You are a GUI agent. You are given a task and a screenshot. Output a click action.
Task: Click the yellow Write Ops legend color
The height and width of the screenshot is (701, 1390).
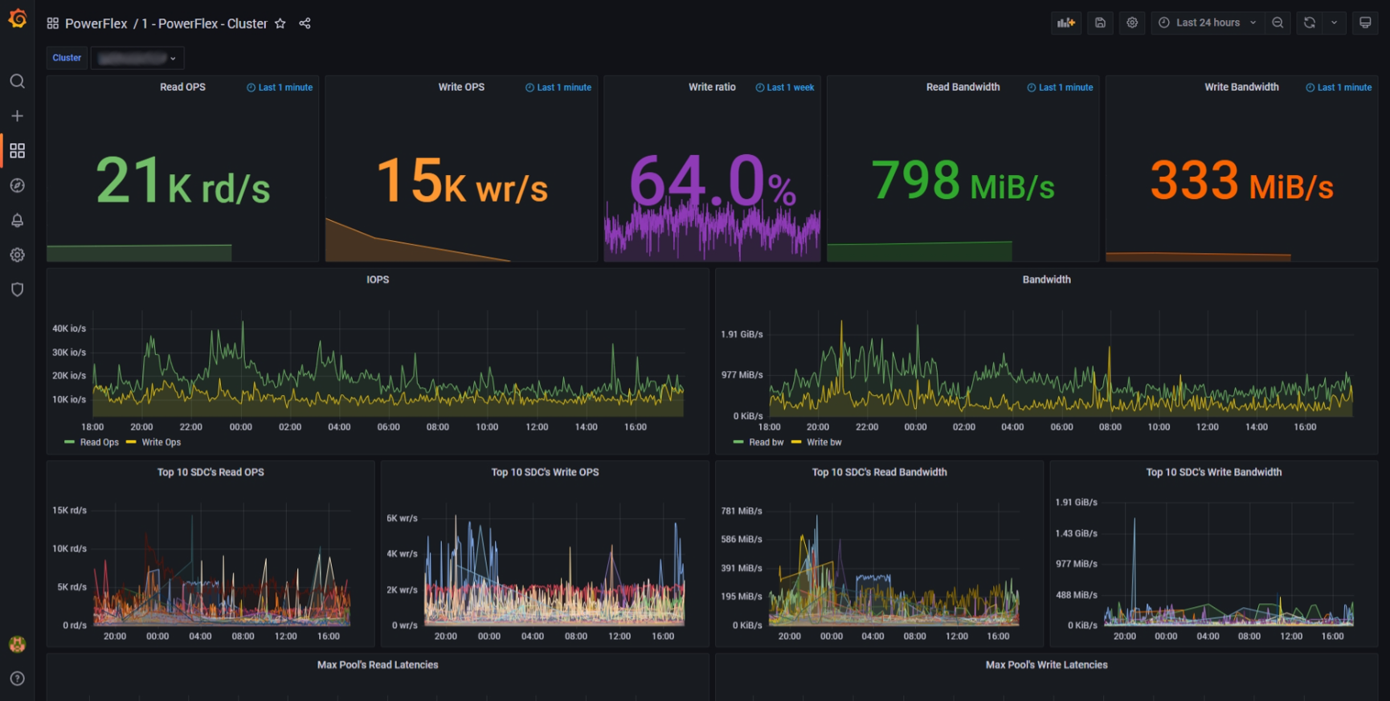[x=131, y=442]
